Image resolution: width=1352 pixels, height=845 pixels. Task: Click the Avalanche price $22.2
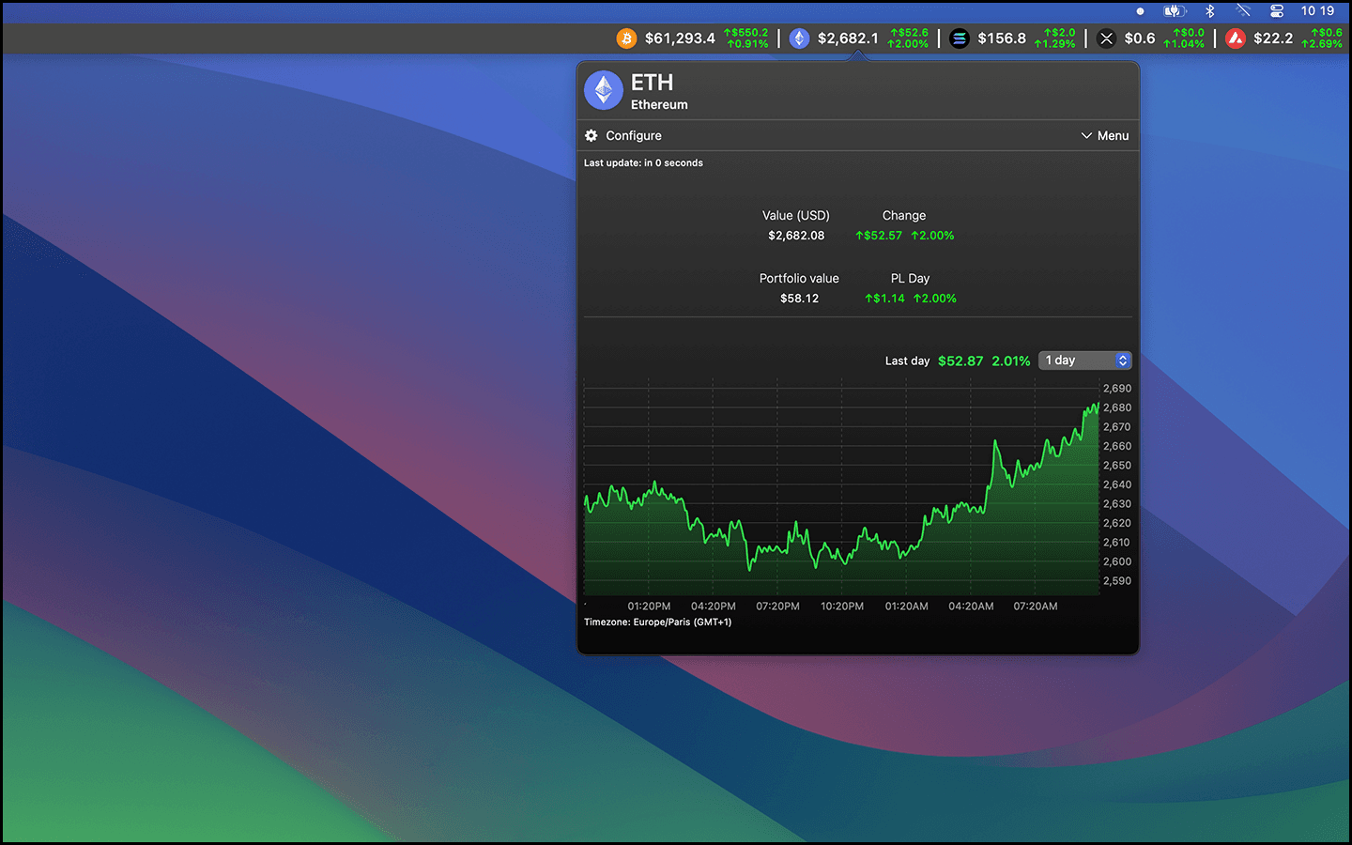(x=1273, y=38)
